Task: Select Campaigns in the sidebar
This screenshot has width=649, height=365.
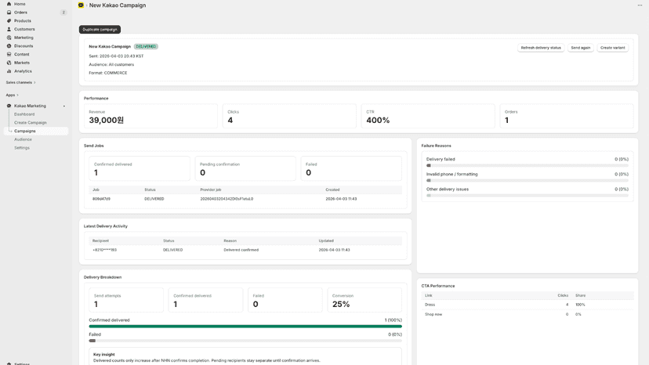Action: (36, 131)
